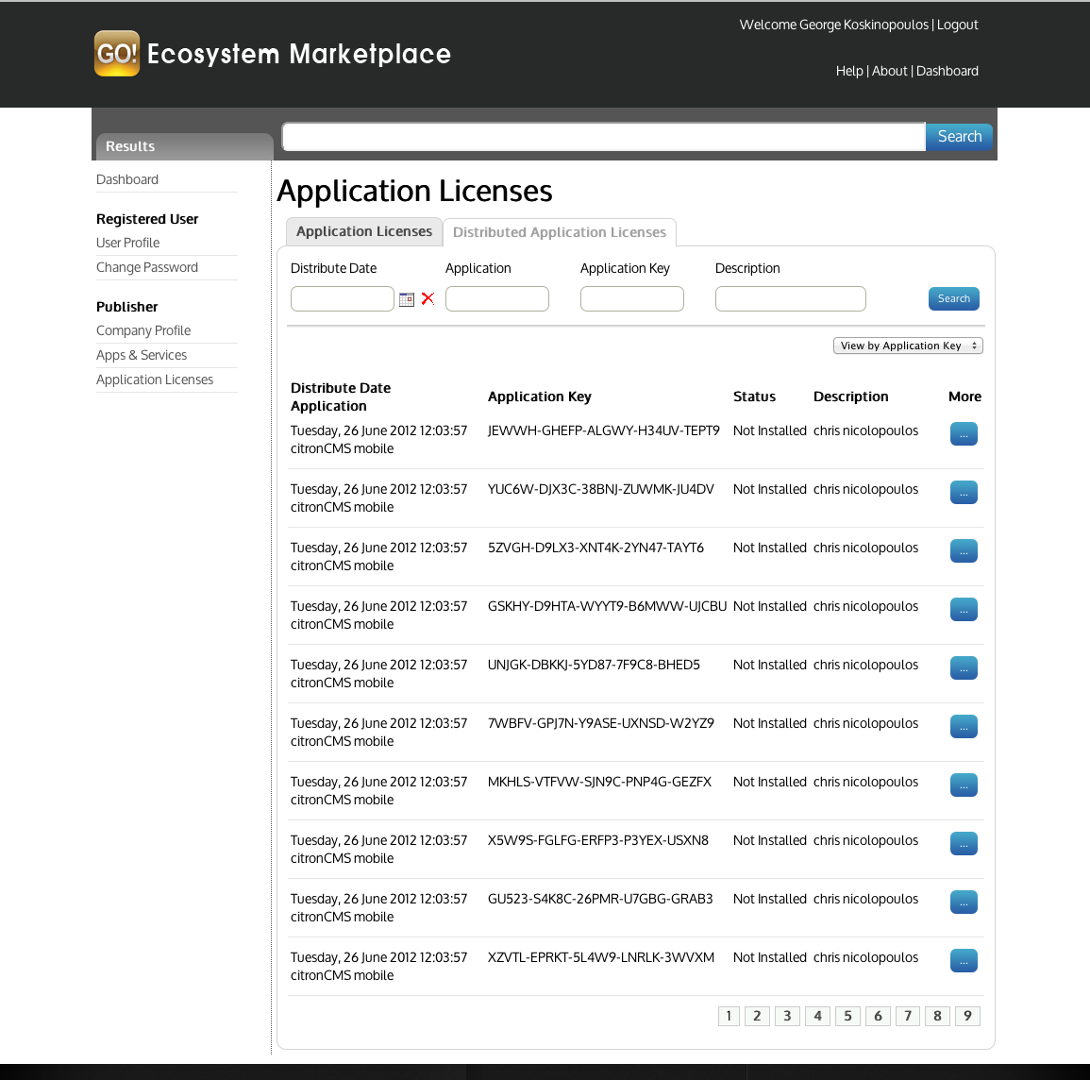This screenshot has height=1080, width=1090.
Task: Click license key 7WBFV-GPJ7N-Y9ASE-UXNSD-W2YZ9
Action: 601,723
